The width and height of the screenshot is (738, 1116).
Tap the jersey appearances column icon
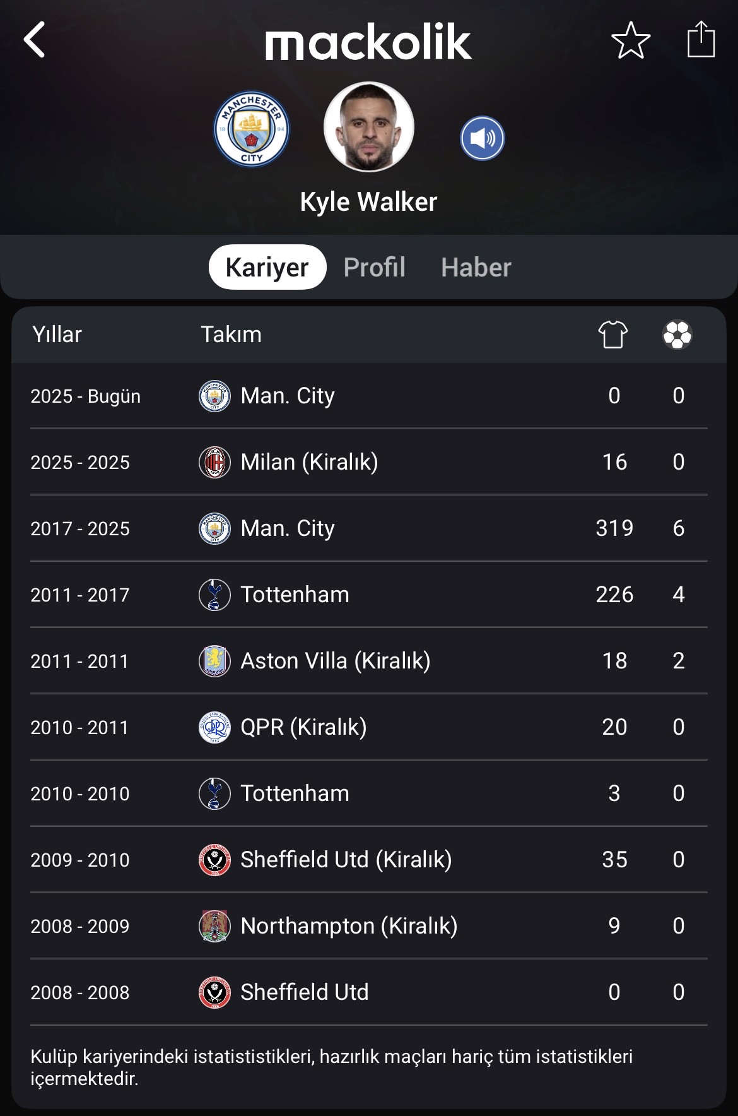point(613,334)
